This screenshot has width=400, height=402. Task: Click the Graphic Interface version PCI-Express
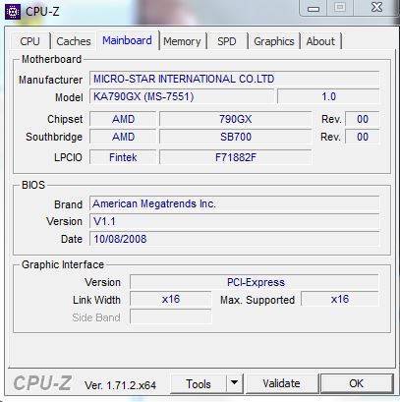[x=255, y=282]
